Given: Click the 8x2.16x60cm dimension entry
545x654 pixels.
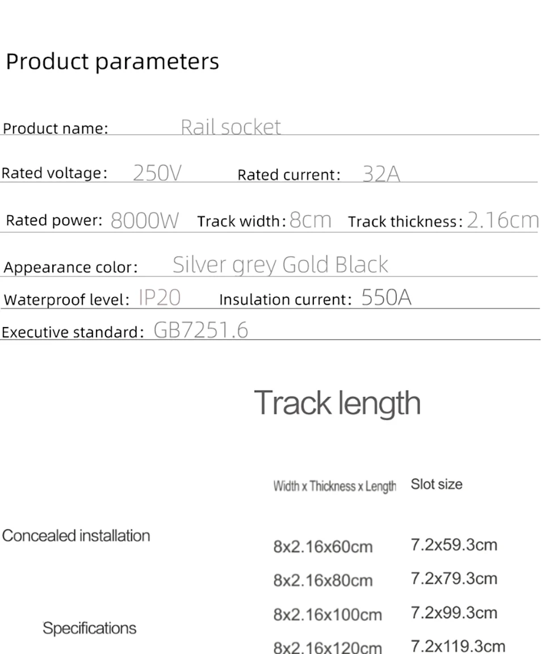Looking at the screenshot, I should pos(323,546).
